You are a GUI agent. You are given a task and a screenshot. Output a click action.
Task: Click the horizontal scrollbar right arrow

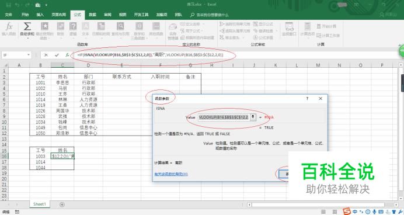396,204
